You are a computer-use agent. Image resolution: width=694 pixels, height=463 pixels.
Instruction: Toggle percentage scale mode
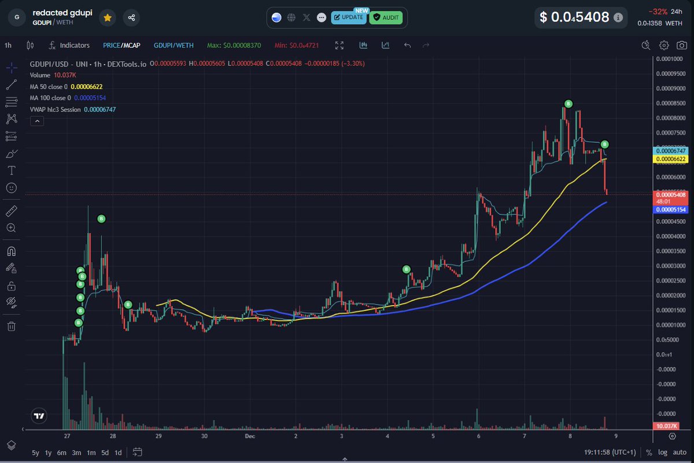[648, 453]
